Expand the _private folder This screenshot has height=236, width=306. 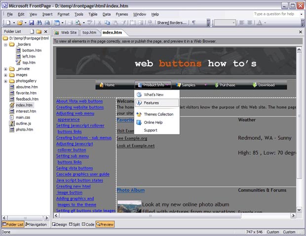(5, 69)
